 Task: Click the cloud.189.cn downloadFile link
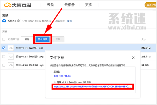(93, 86)
